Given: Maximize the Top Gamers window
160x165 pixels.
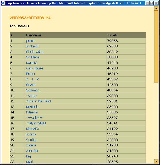Looking at the screenshot, I should [x=152, y=3].
